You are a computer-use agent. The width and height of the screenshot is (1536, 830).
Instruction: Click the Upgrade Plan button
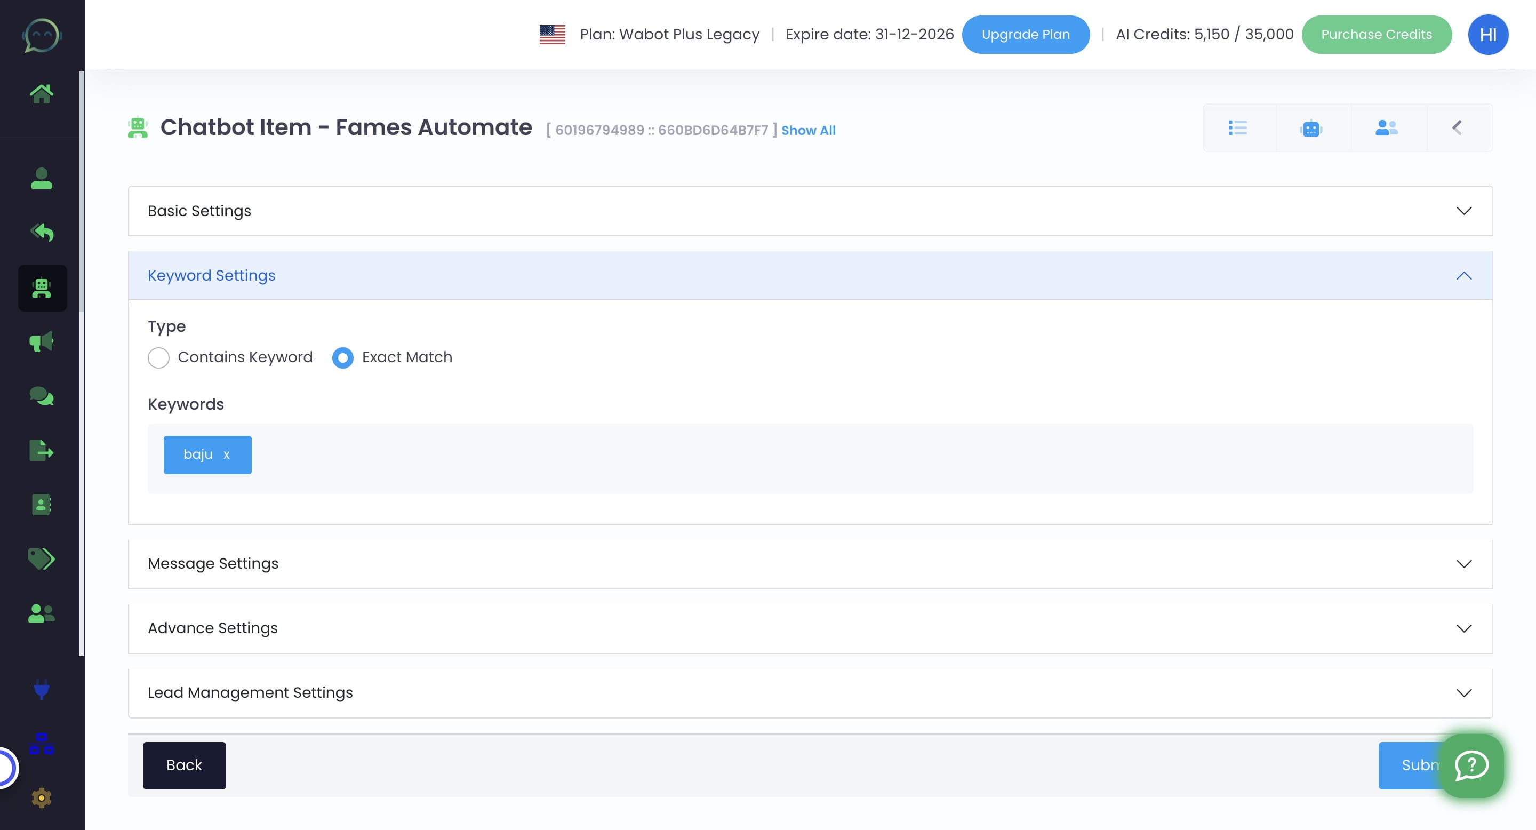(x=1025, y=35)
